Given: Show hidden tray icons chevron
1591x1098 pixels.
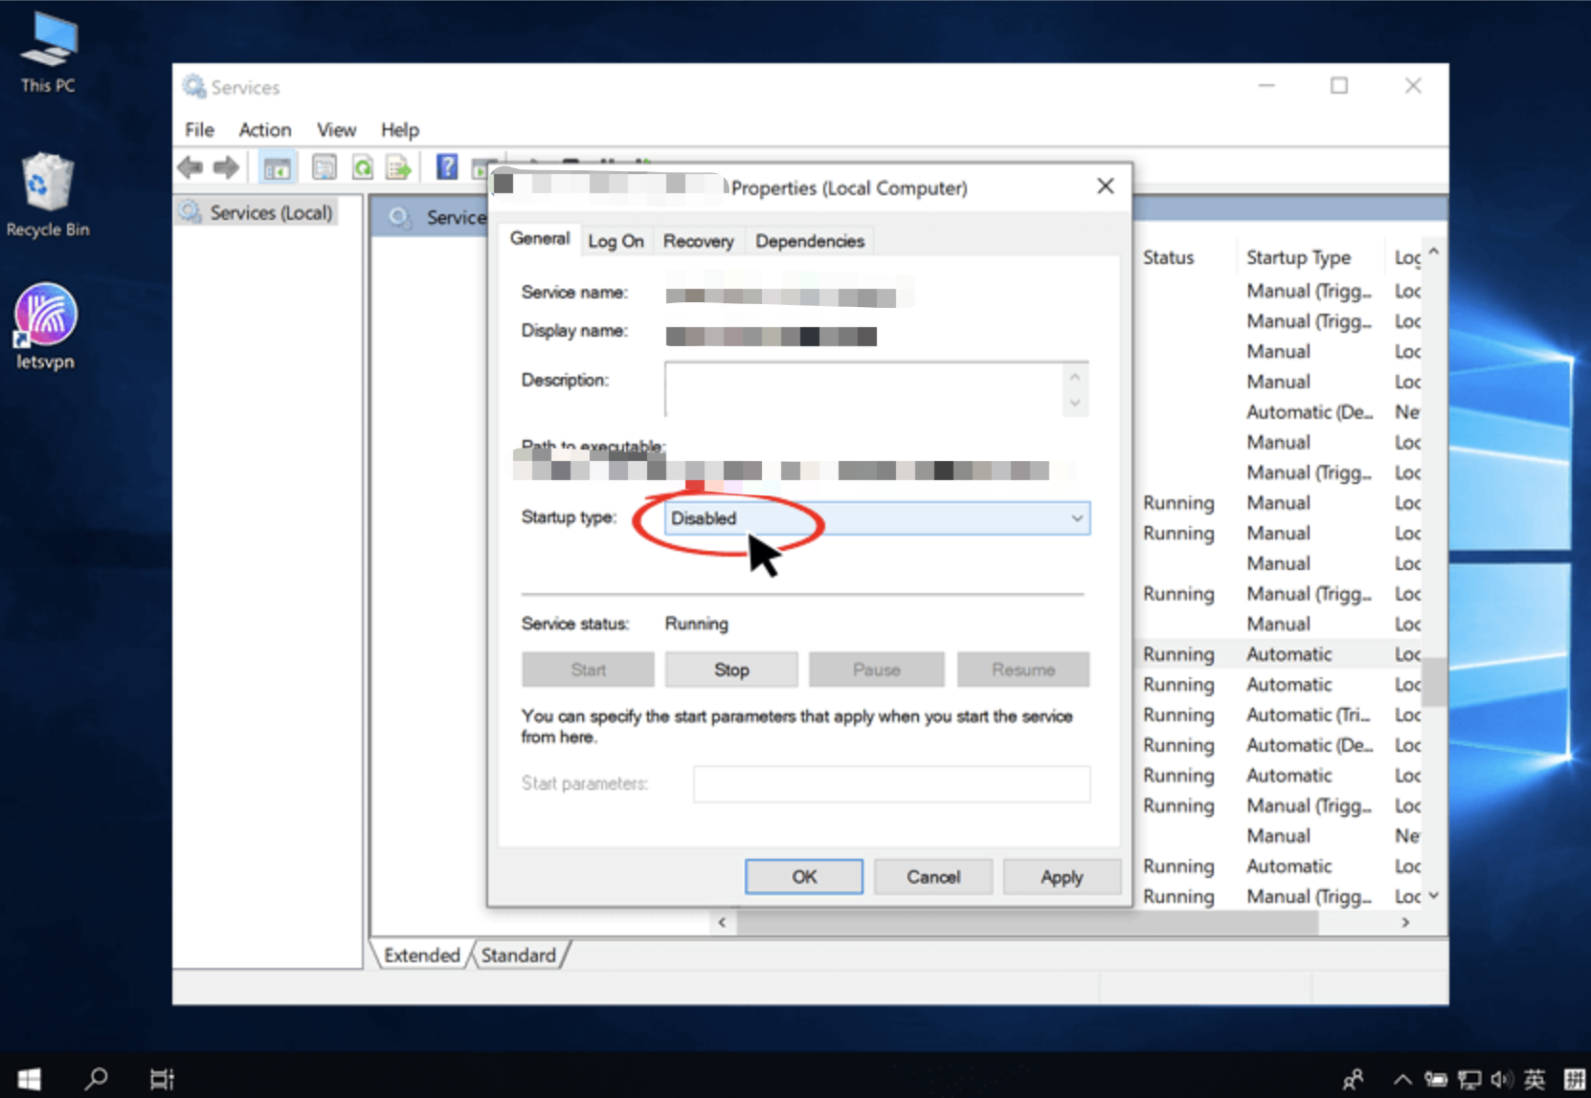Looking at the screenshot, I should pyautogui.click(x=1402, y=1080).
